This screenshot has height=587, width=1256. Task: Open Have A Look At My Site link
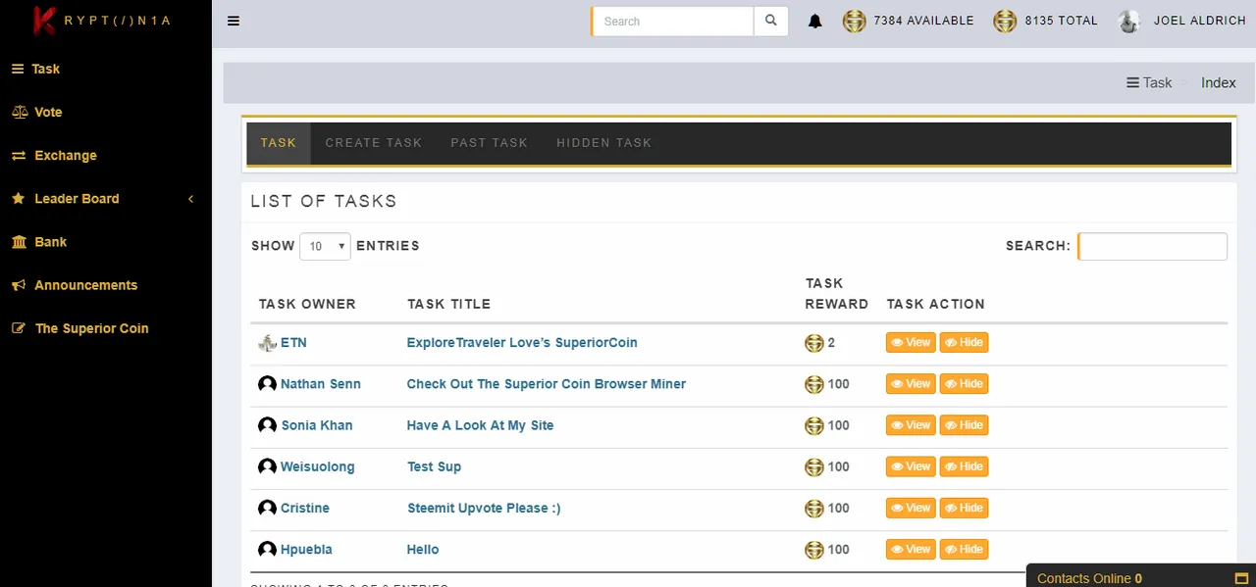point(481,425)
